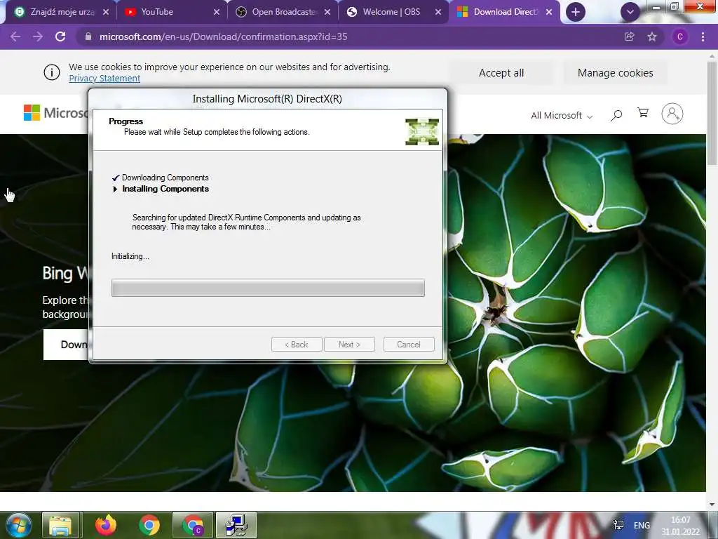Image resolution: width=718 pixels, height=539 pixels.
Task: Open a new browser tab
Action: [576, 12]
